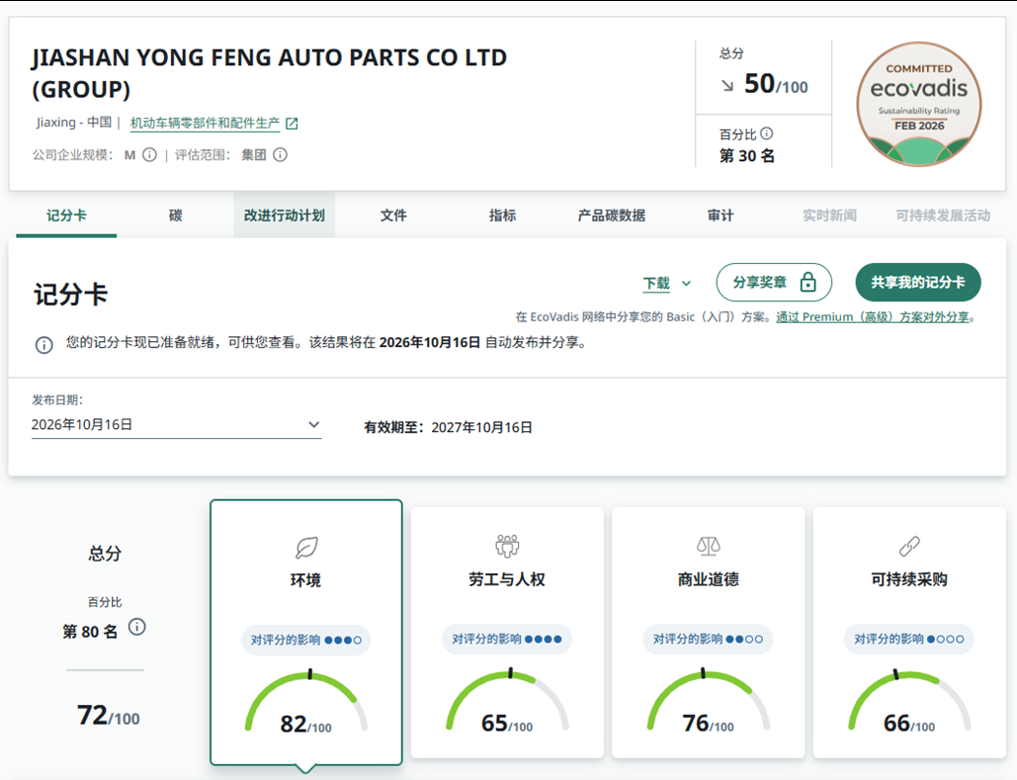1017x780 pixels.
Task: Click the leaf icon on the 环境 card
Action: pyautogui.click(x=306, y=547)
